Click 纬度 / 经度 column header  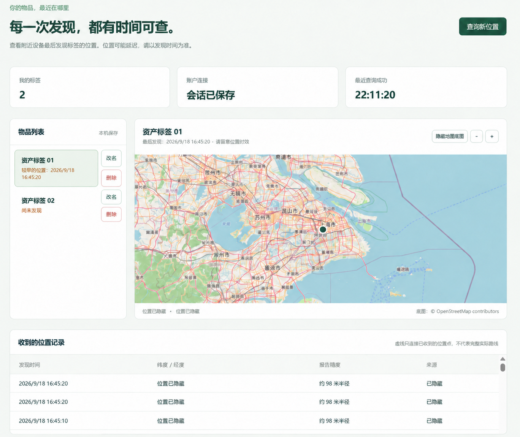click(171, 365)
